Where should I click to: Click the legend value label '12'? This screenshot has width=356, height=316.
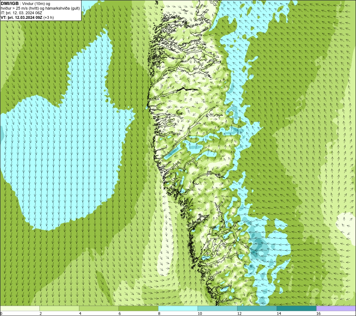click(x=239, y=314)
